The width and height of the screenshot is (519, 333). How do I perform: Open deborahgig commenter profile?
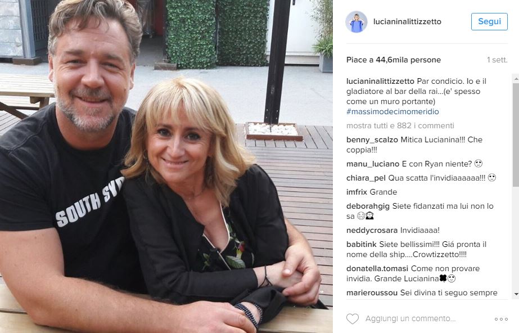pos(368,206)
